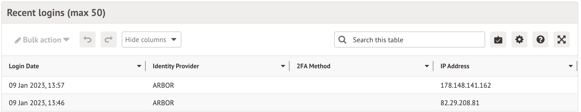This screenshot has height=112, width=581.
Task: Open Login Date column menu arrow
Action: pos(139,66)
